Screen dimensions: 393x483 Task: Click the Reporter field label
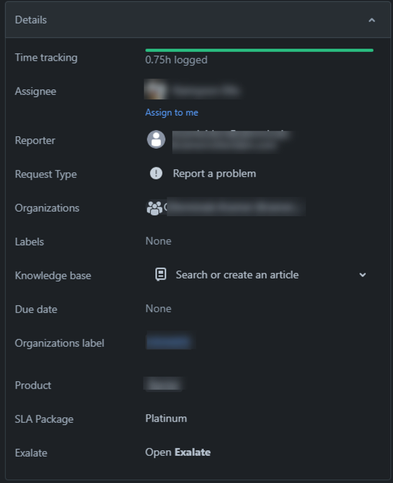[35, 141]
